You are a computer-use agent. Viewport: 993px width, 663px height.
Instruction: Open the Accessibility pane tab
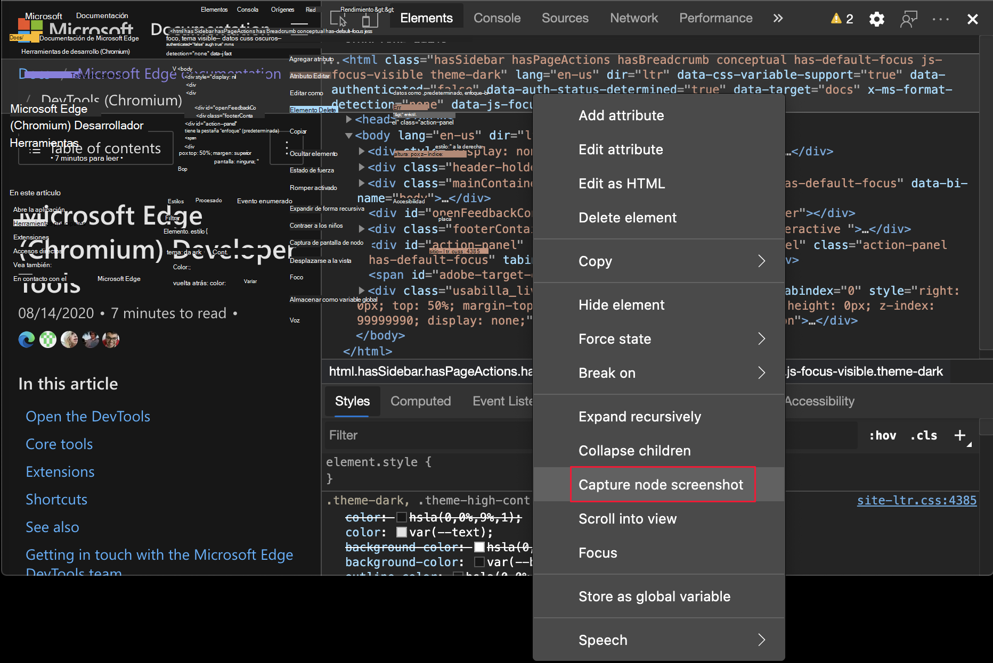click(x=819, y=401)
